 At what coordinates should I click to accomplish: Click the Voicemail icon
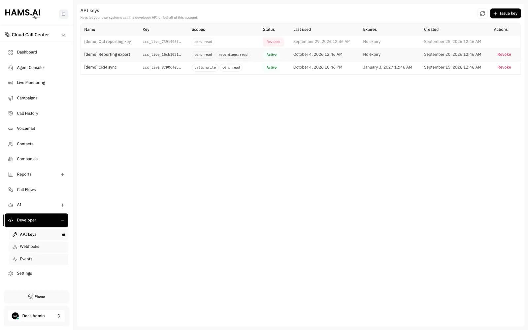(11, 129)
